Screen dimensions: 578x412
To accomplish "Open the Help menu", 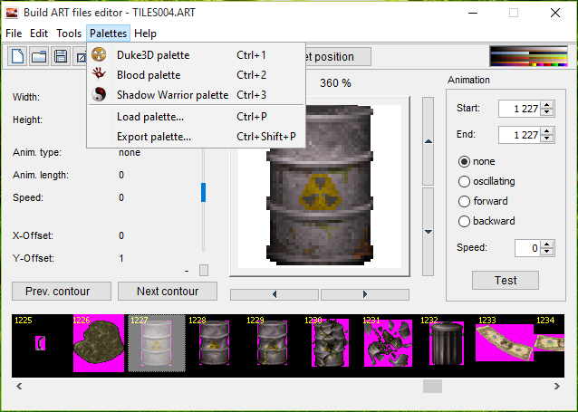I will coord(145,34).
